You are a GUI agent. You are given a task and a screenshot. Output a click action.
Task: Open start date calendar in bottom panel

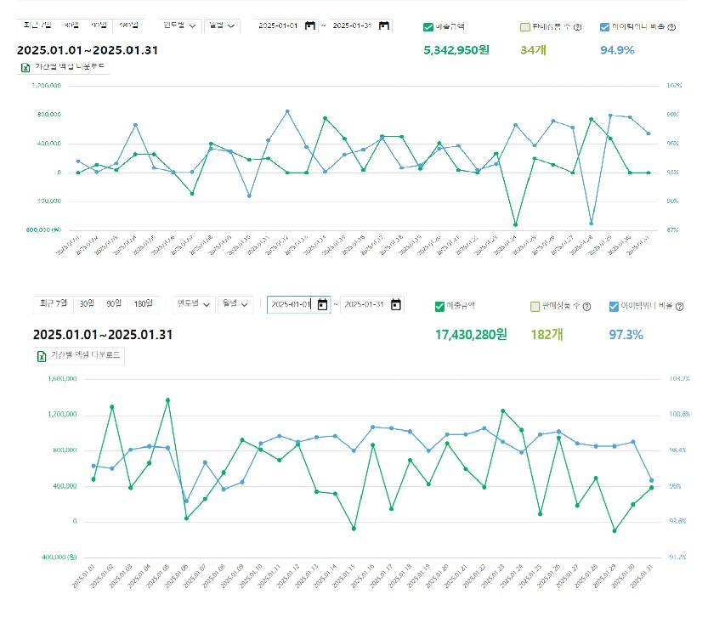pyautogui.click(x=322, y=305)
